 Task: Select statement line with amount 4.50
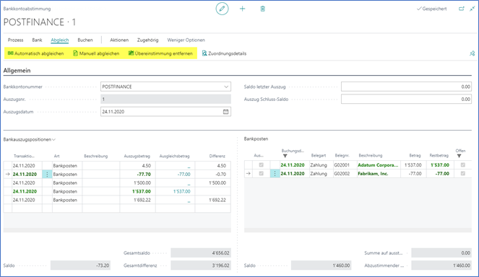(x=147, y=166)
